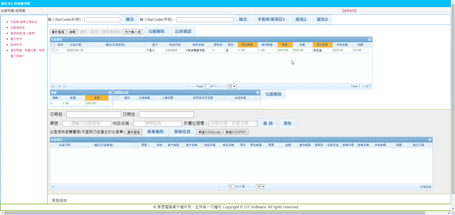Image resolution: width=455 pixels, height=215 pixels.
Task: Tick the checkbox for row 1 (LOC002)
Action: pyautogui.click(x=53, y=50)
